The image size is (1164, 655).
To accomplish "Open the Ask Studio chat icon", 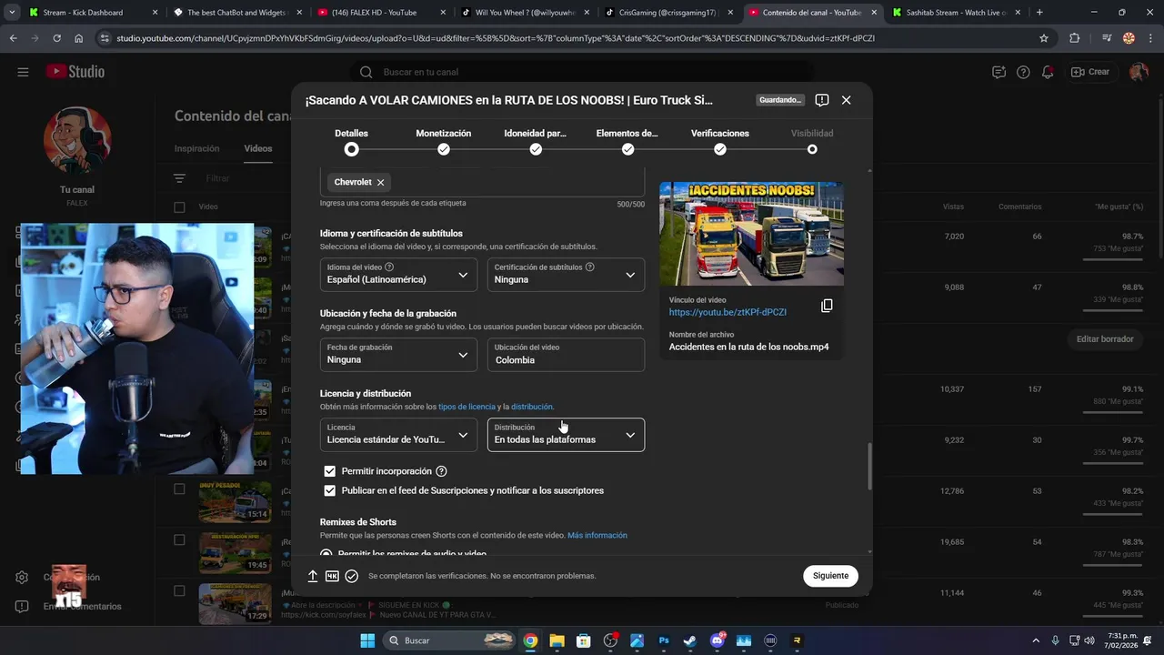I will tap(999, 72).
